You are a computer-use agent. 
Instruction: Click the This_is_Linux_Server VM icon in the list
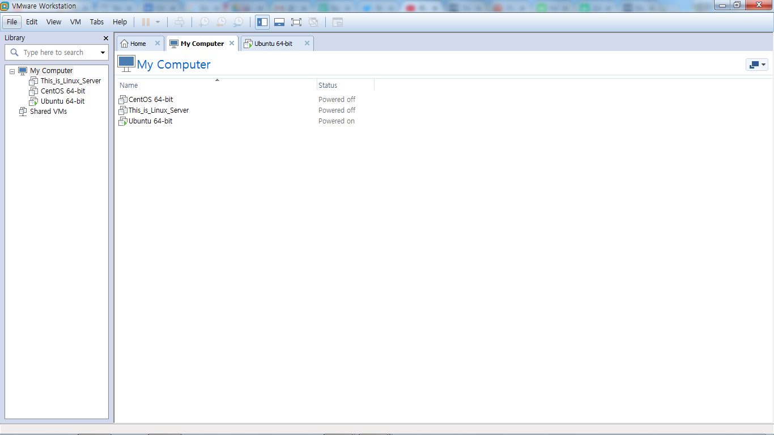[123, 110]
